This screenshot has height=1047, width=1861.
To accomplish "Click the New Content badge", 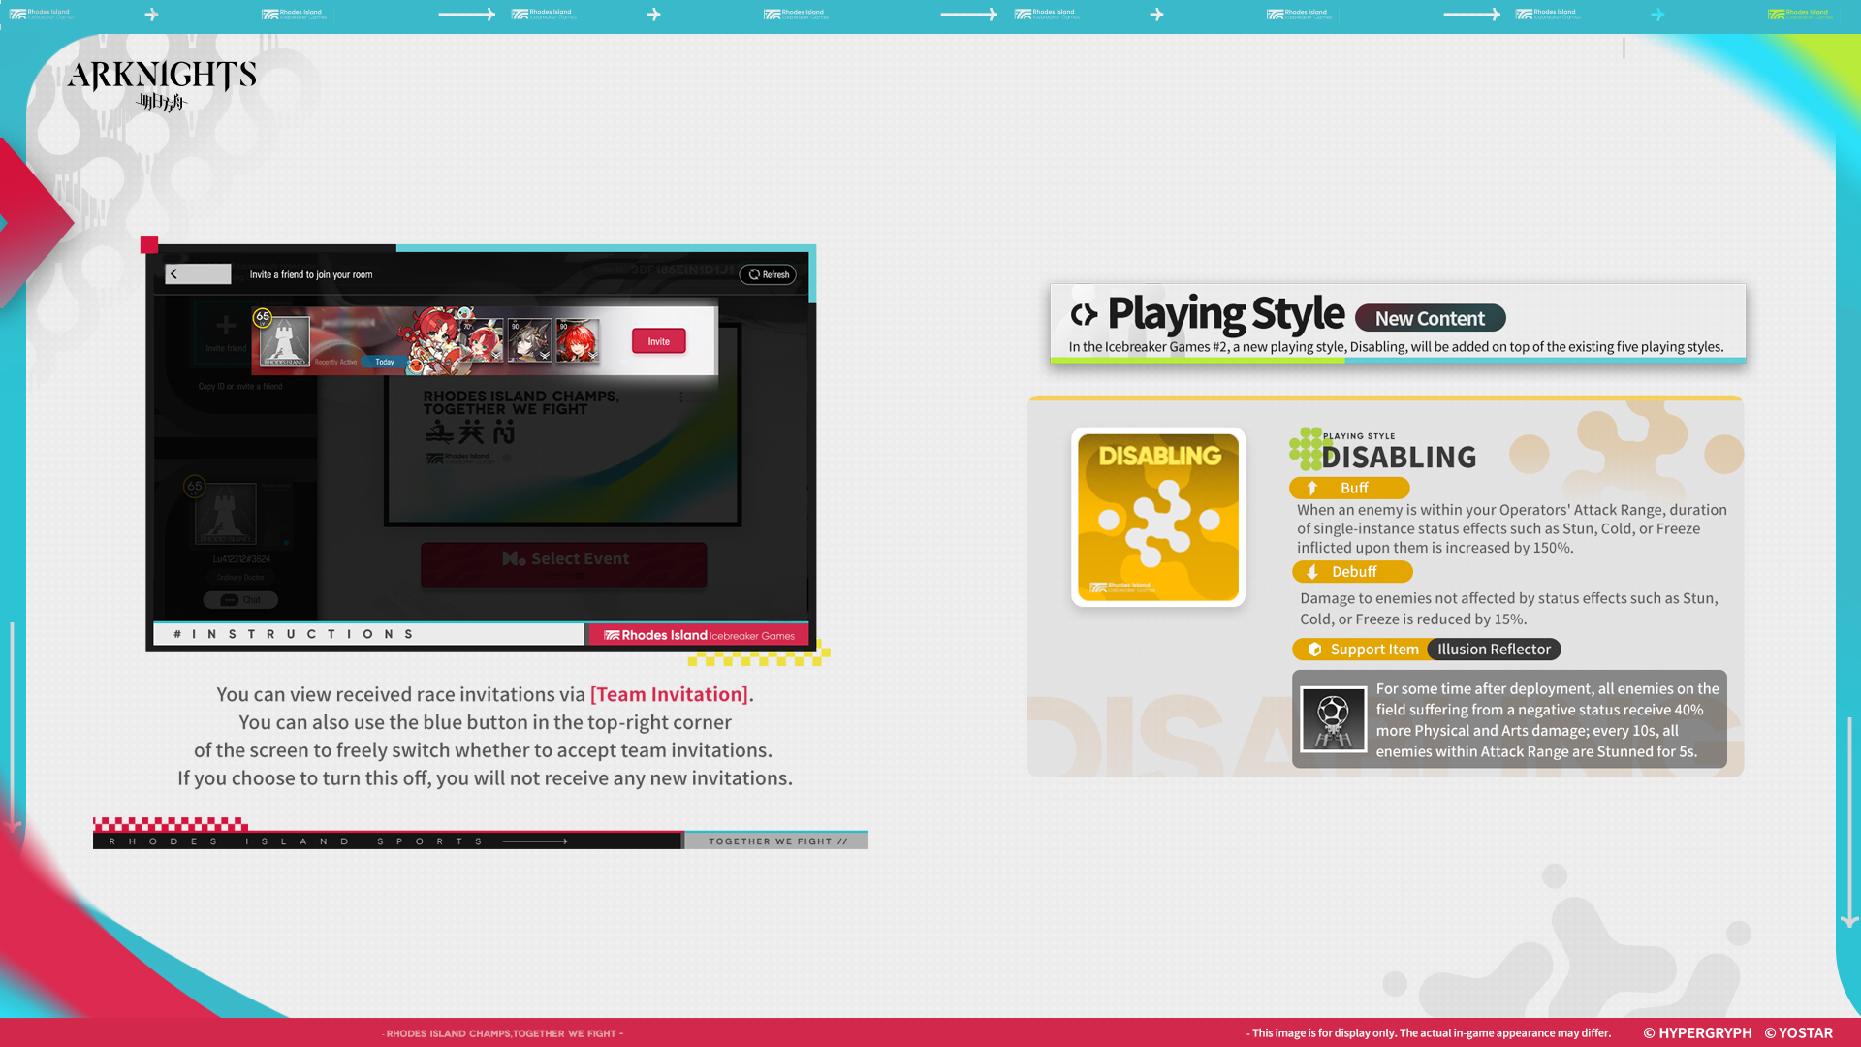I will (1430, 318).
